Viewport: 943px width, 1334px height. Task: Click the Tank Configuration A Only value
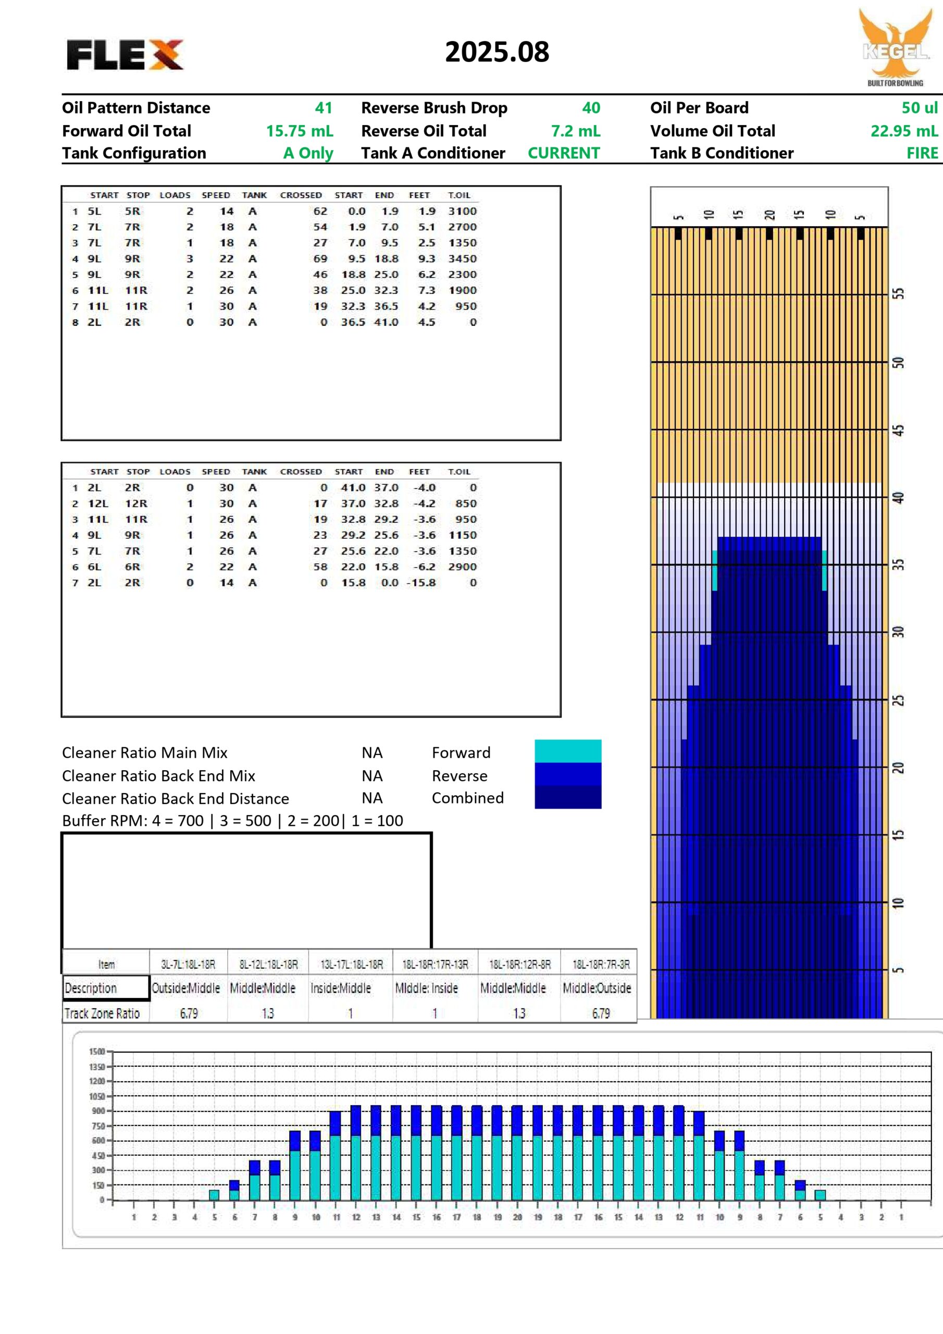308,153
